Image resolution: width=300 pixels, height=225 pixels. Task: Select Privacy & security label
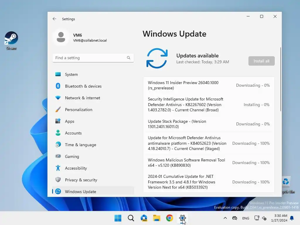click(81, 180)
